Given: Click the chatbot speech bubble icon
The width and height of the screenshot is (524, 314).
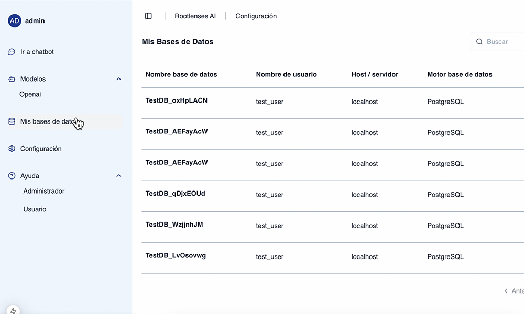Looking at the screenshot, I should point(12,52).
